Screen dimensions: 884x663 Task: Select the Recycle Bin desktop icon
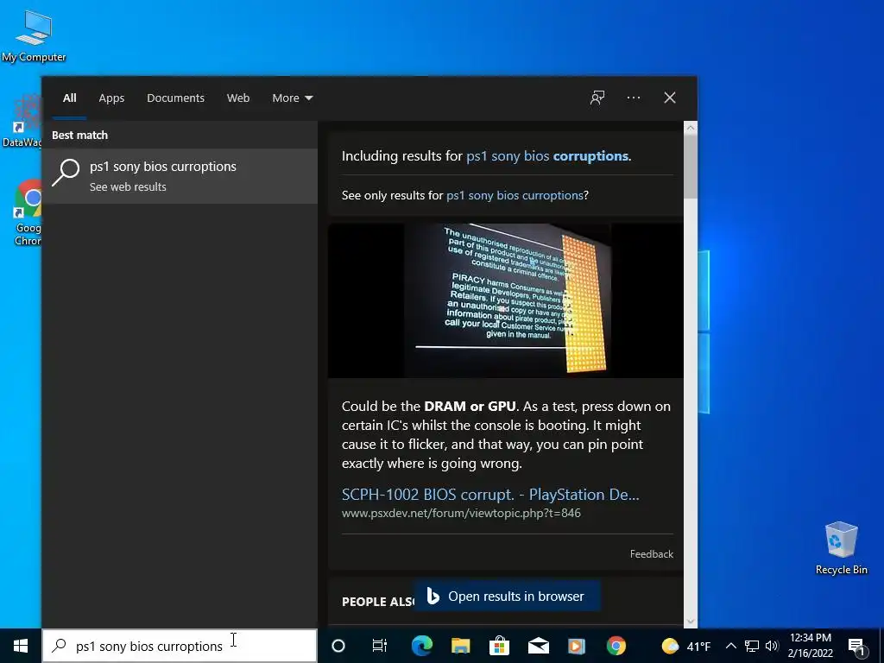841,548
